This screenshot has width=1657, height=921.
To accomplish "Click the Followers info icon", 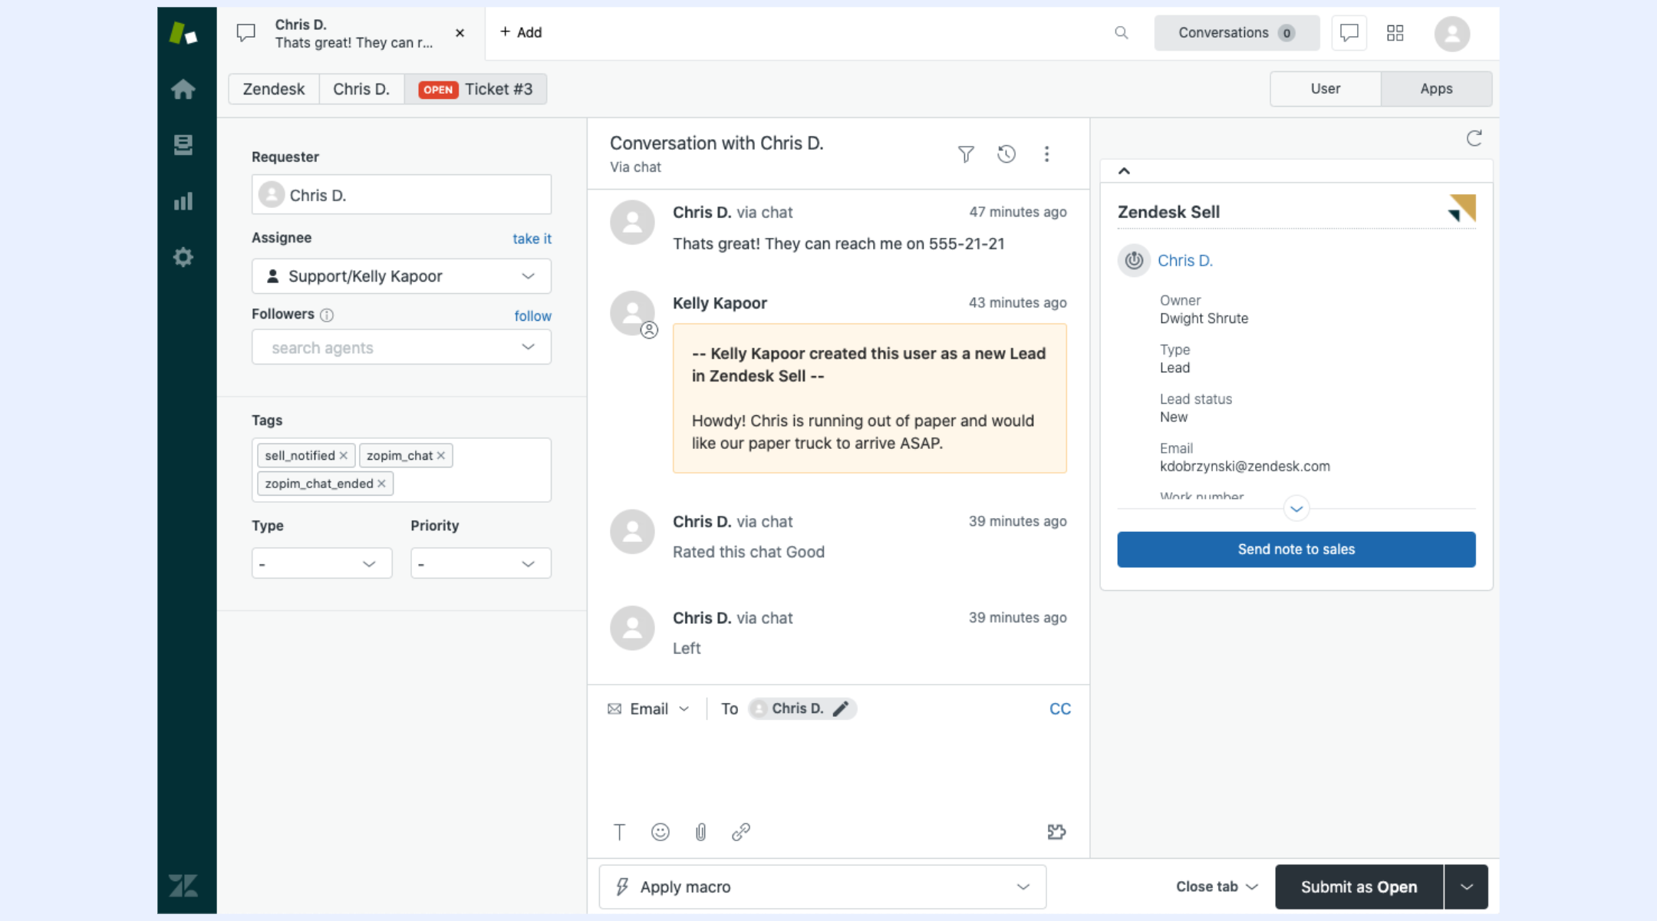I will (x=327, y=315).
